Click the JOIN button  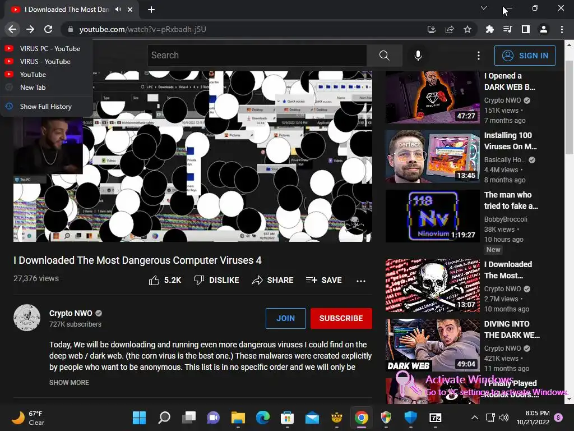point(285,318)
